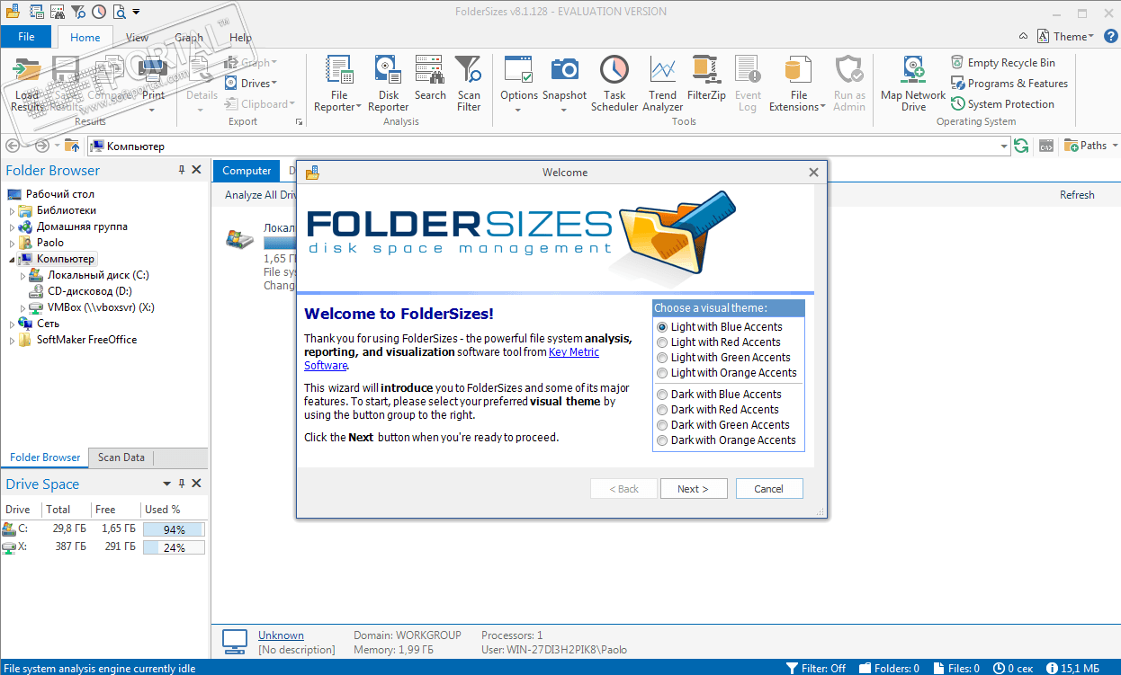This screenshot has width=1121, height=675.
Task: Click the navigate Back arrow
Action: [13, 146]
